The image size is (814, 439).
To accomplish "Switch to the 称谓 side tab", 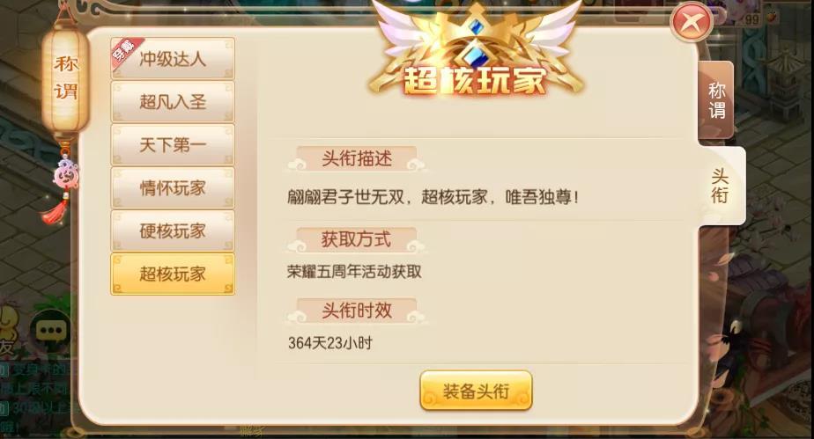I will (x=716, y=100).
